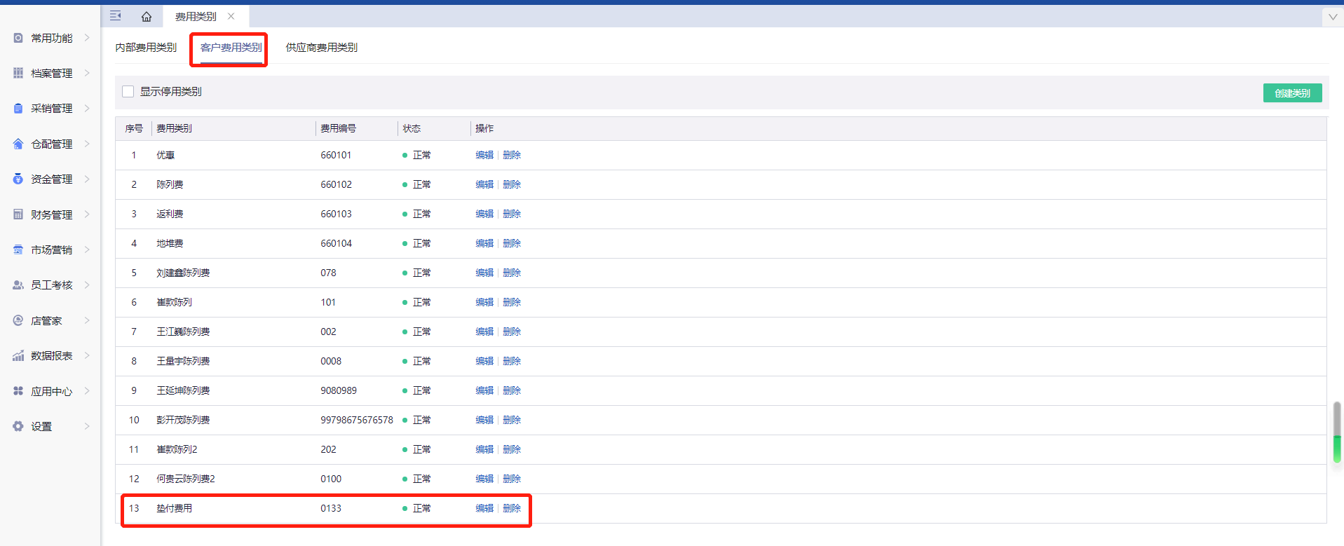This screenshot has height=546, width=1344.
Task: Expand the 资金管理 menu chevron
Action: [87, 179]
